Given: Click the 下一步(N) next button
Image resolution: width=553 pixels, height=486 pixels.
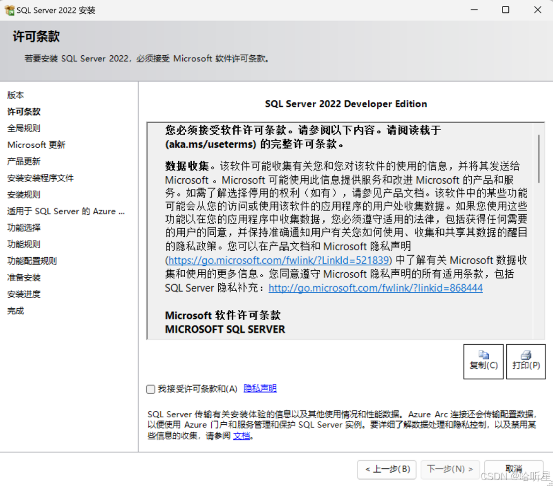Looking at the screenshot, I should coord(450,469).
